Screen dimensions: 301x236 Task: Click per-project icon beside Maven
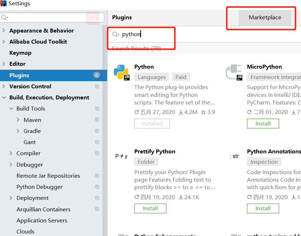point(97,120)
